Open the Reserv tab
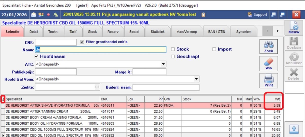305x137 pixels. coord(113,32)
